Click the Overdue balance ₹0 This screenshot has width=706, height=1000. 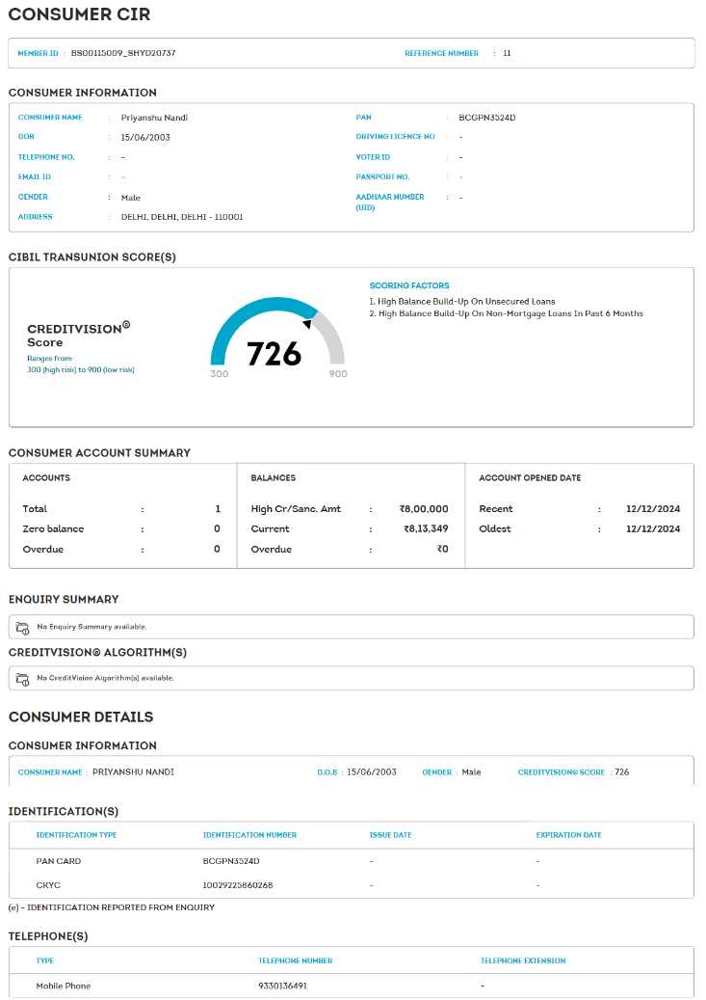coord(442,549)
